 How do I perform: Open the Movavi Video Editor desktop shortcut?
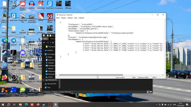(x=13, y=91)
